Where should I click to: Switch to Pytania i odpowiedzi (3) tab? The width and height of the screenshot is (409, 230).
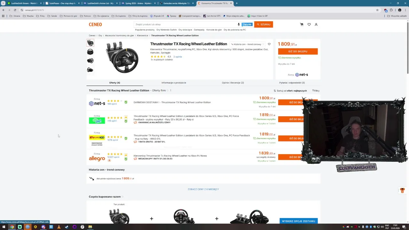(x=292, y=83)
